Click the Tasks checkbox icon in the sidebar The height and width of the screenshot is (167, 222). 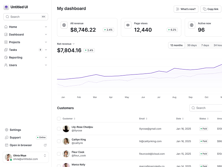(6, 50)
